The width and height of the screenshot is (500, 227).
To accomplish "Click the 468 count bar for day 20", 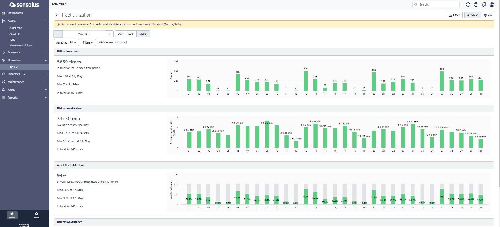I will pyautogui.click(x=374, y=82).
